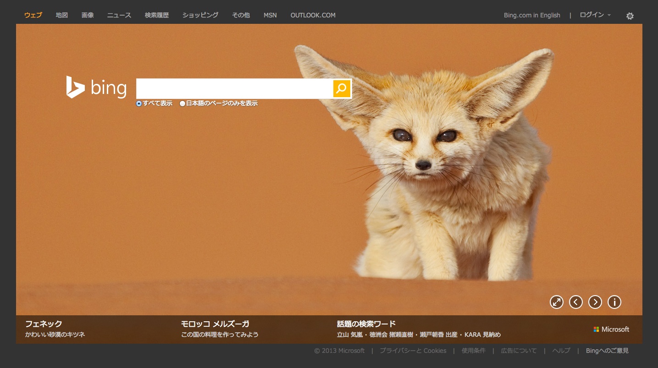Image resolution: width=658 pixels, height=368 pixels.
Task: Click inside the Bing search box
Action: click(x=234, y=88)
